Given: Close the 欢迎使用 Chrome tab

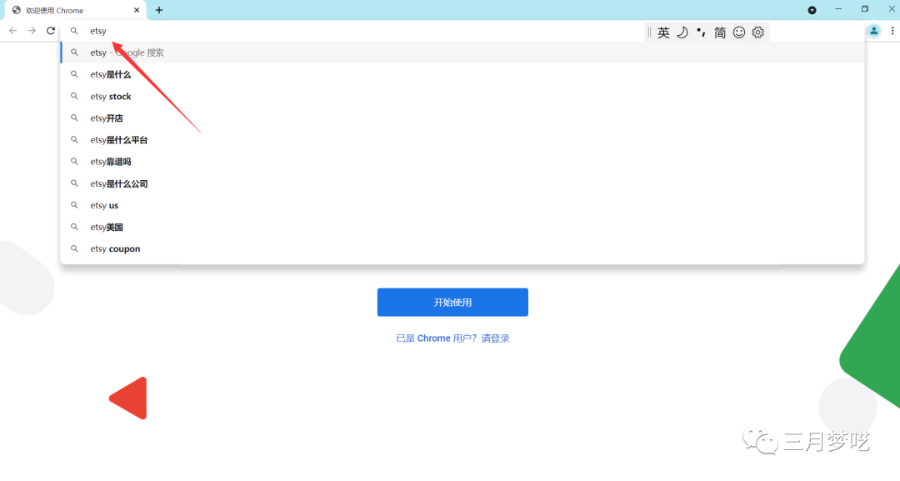Looking at the screenshot, I should click(x=137, y=10).
